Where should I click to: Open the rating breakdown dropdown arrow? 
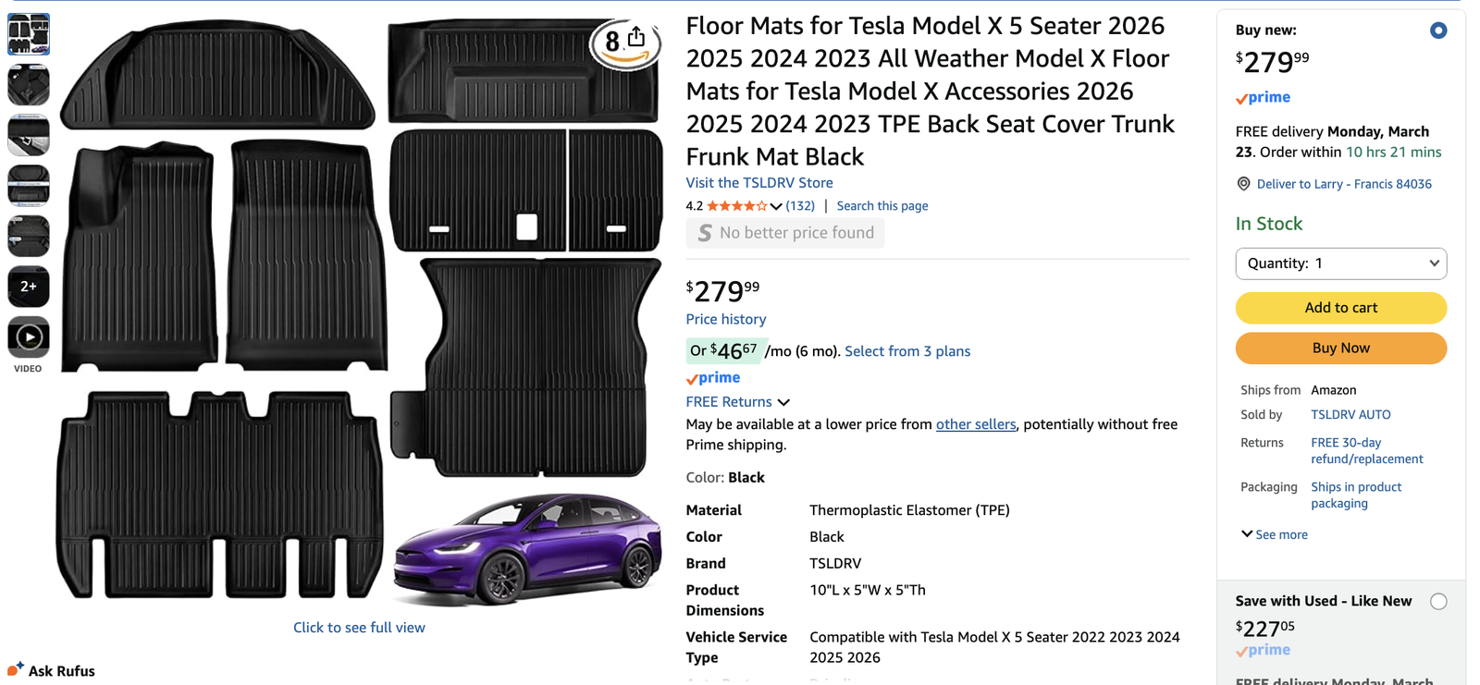pyautogui.click(x=776, y=206)
